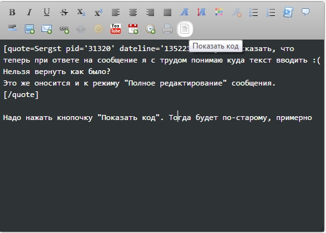Insert a code block
This screenshot has height=233, width=326.
[288, 12]
